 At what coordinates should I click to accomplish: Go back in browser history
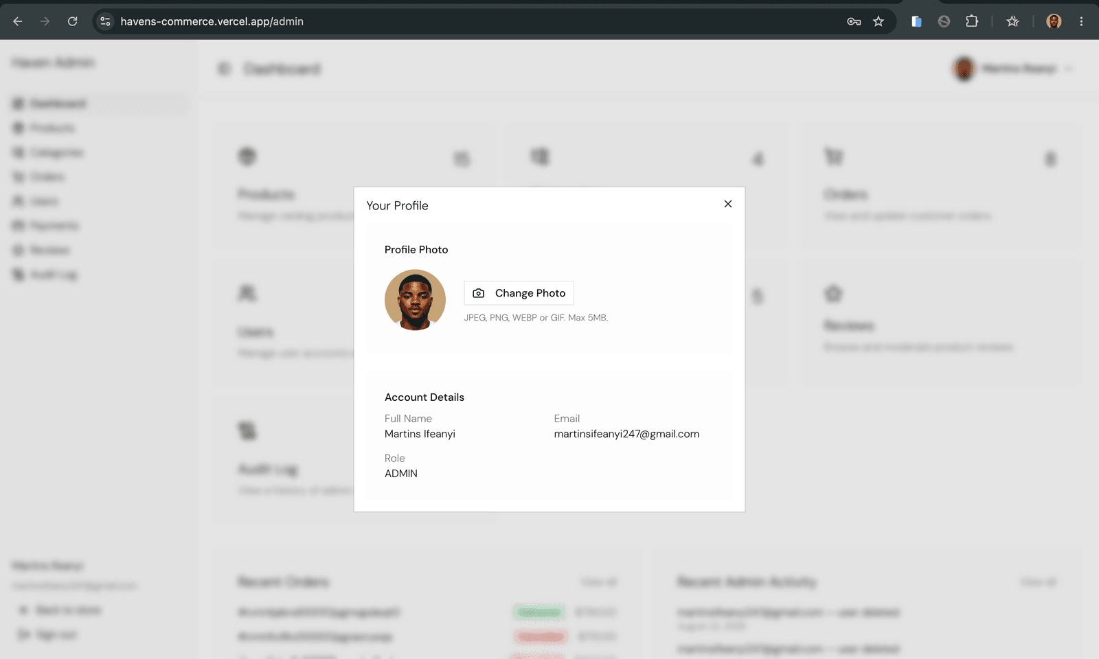[x=18, y=21]
